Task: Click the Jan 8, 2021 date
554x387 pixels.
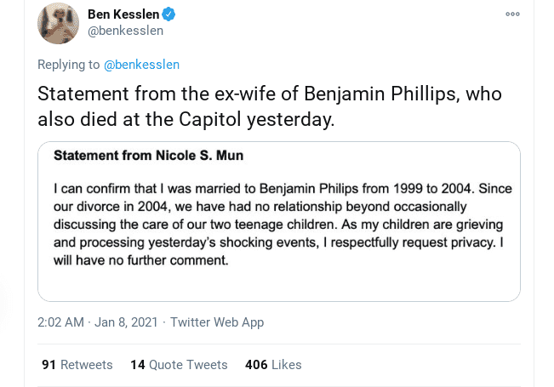Action: point(128,322)
